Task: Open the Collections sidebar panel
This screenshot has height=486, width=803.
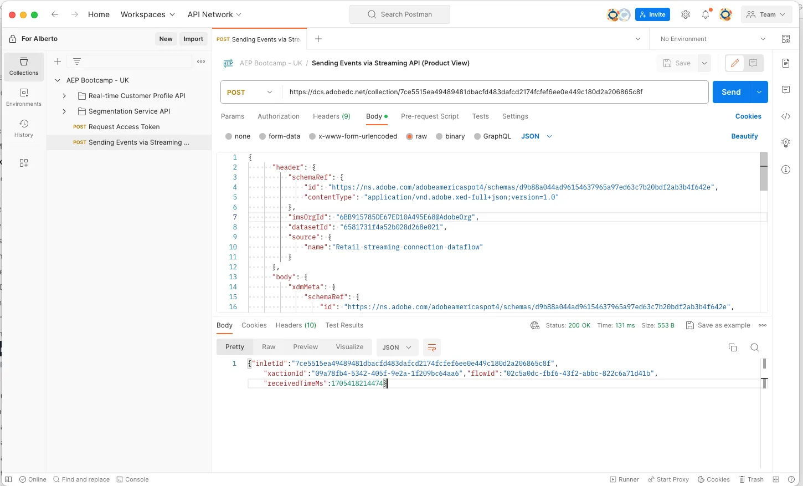Action: (x=24, y=66)
